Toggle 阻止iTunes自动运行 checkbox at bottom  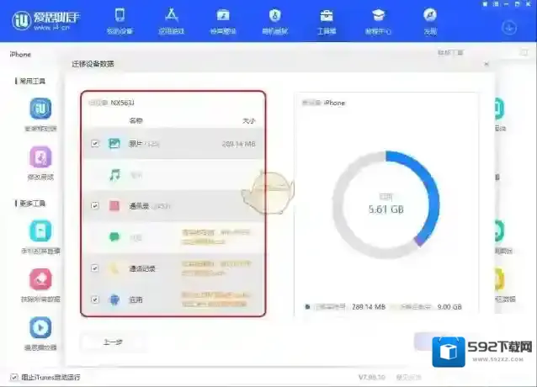pos(13,376)
